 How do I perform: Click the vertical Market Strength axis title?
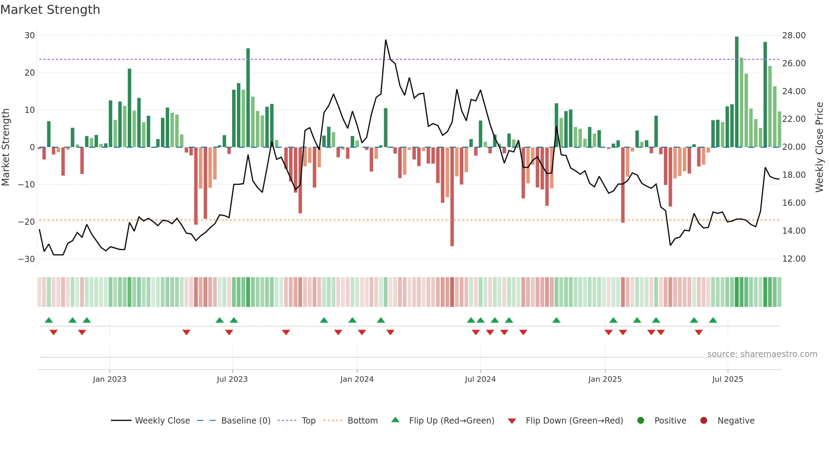tap(6, 147)
